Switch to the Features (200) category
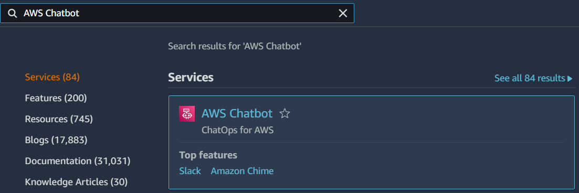The width and height of the screenshot is (579, 193). [56, 98]
